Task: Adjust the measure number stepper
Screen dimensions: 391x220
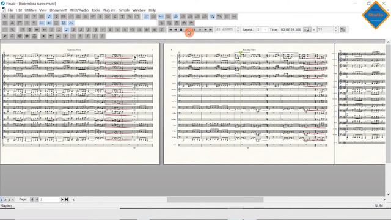Action: [238, 29]
